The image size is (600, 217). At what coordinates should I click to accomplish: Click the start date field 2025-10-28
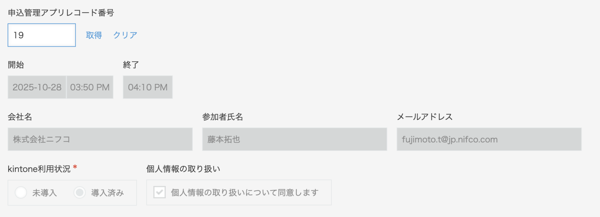[x=37, y=87]
